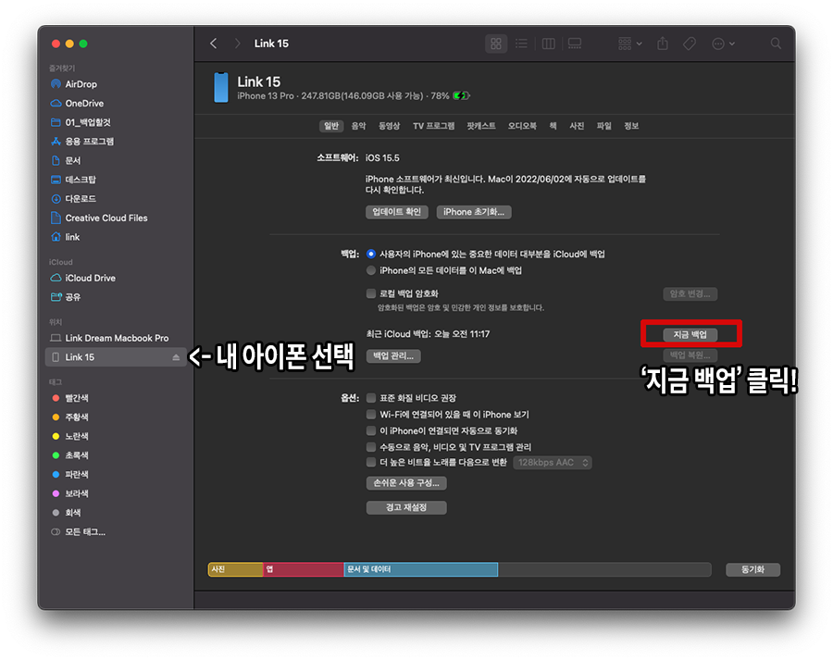Switch Finder to column view
Screen dimensions: 833x660
(548, 44)
